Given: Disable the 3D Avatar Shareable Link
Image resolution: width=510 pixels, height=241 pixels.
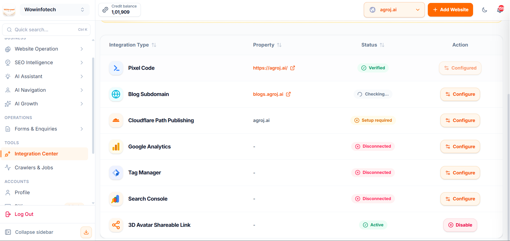Looking at the screenshot, I should point(460,225).
